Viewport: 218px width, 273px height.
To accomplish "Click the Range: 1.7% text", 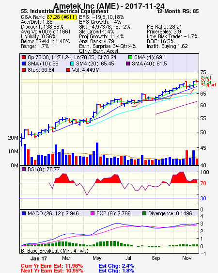I will (35, 47).
